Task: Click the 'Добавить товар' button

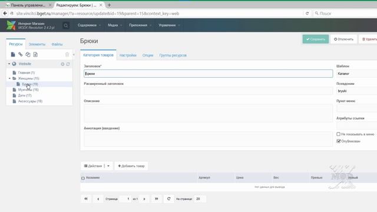Action: (131, 166)
